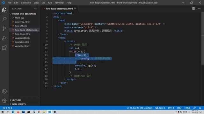This screenshot has width=204, height=114.
Task: Open the Selection menu
Action: (26, 3)
